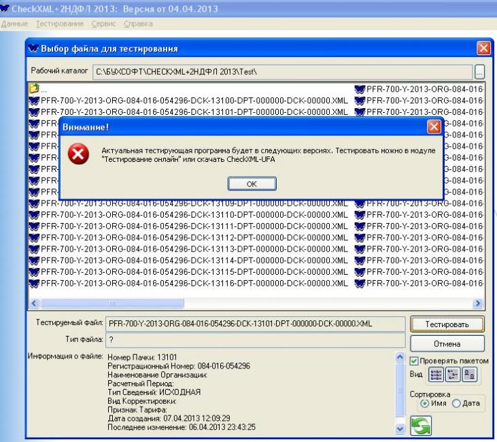Click the parent folder icon in the file list
Screen dimensions: 497x442
click(34, 88)
